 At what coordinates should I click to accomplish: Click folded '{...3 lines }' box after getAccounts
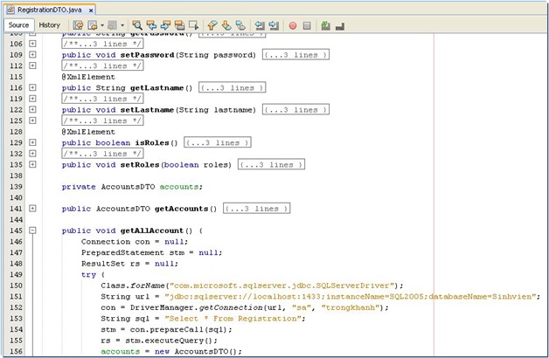pos(257,209)
